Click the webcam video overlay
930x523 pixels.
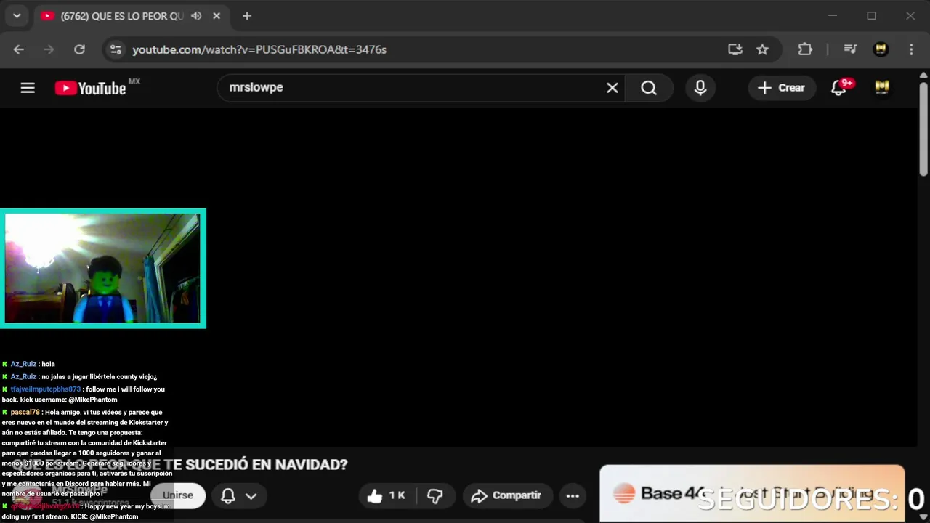[102, 268]
